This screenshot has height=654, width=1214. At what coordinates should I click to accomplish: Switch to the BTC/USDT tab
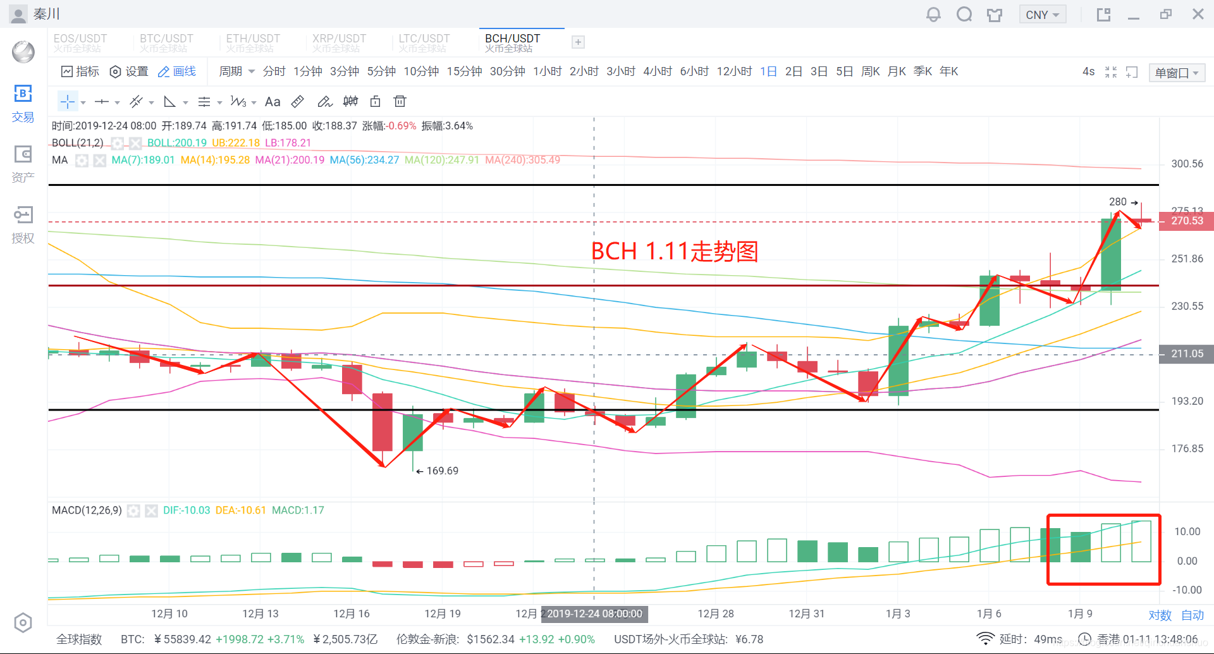click(x=166, y=42)
